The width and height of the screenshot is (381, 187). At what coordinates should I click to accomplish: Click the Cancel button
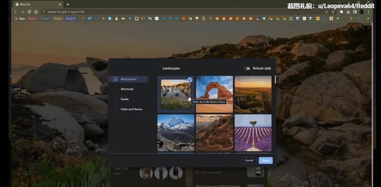(x=249, y=160)
